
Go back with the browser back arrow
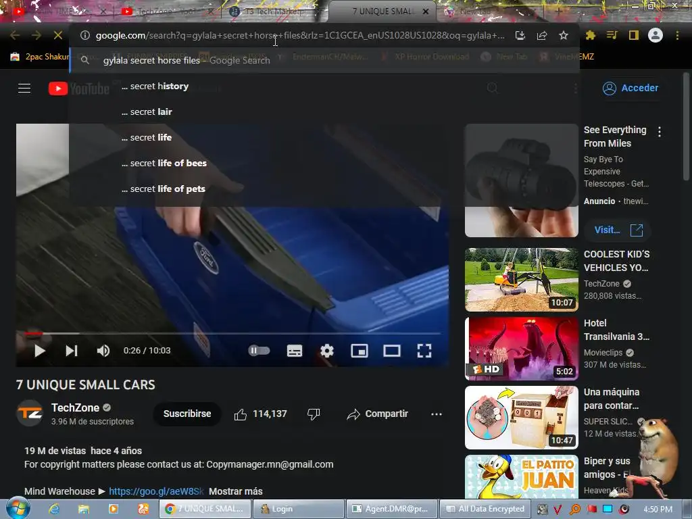pyautogui.click(x=15, y=35)
